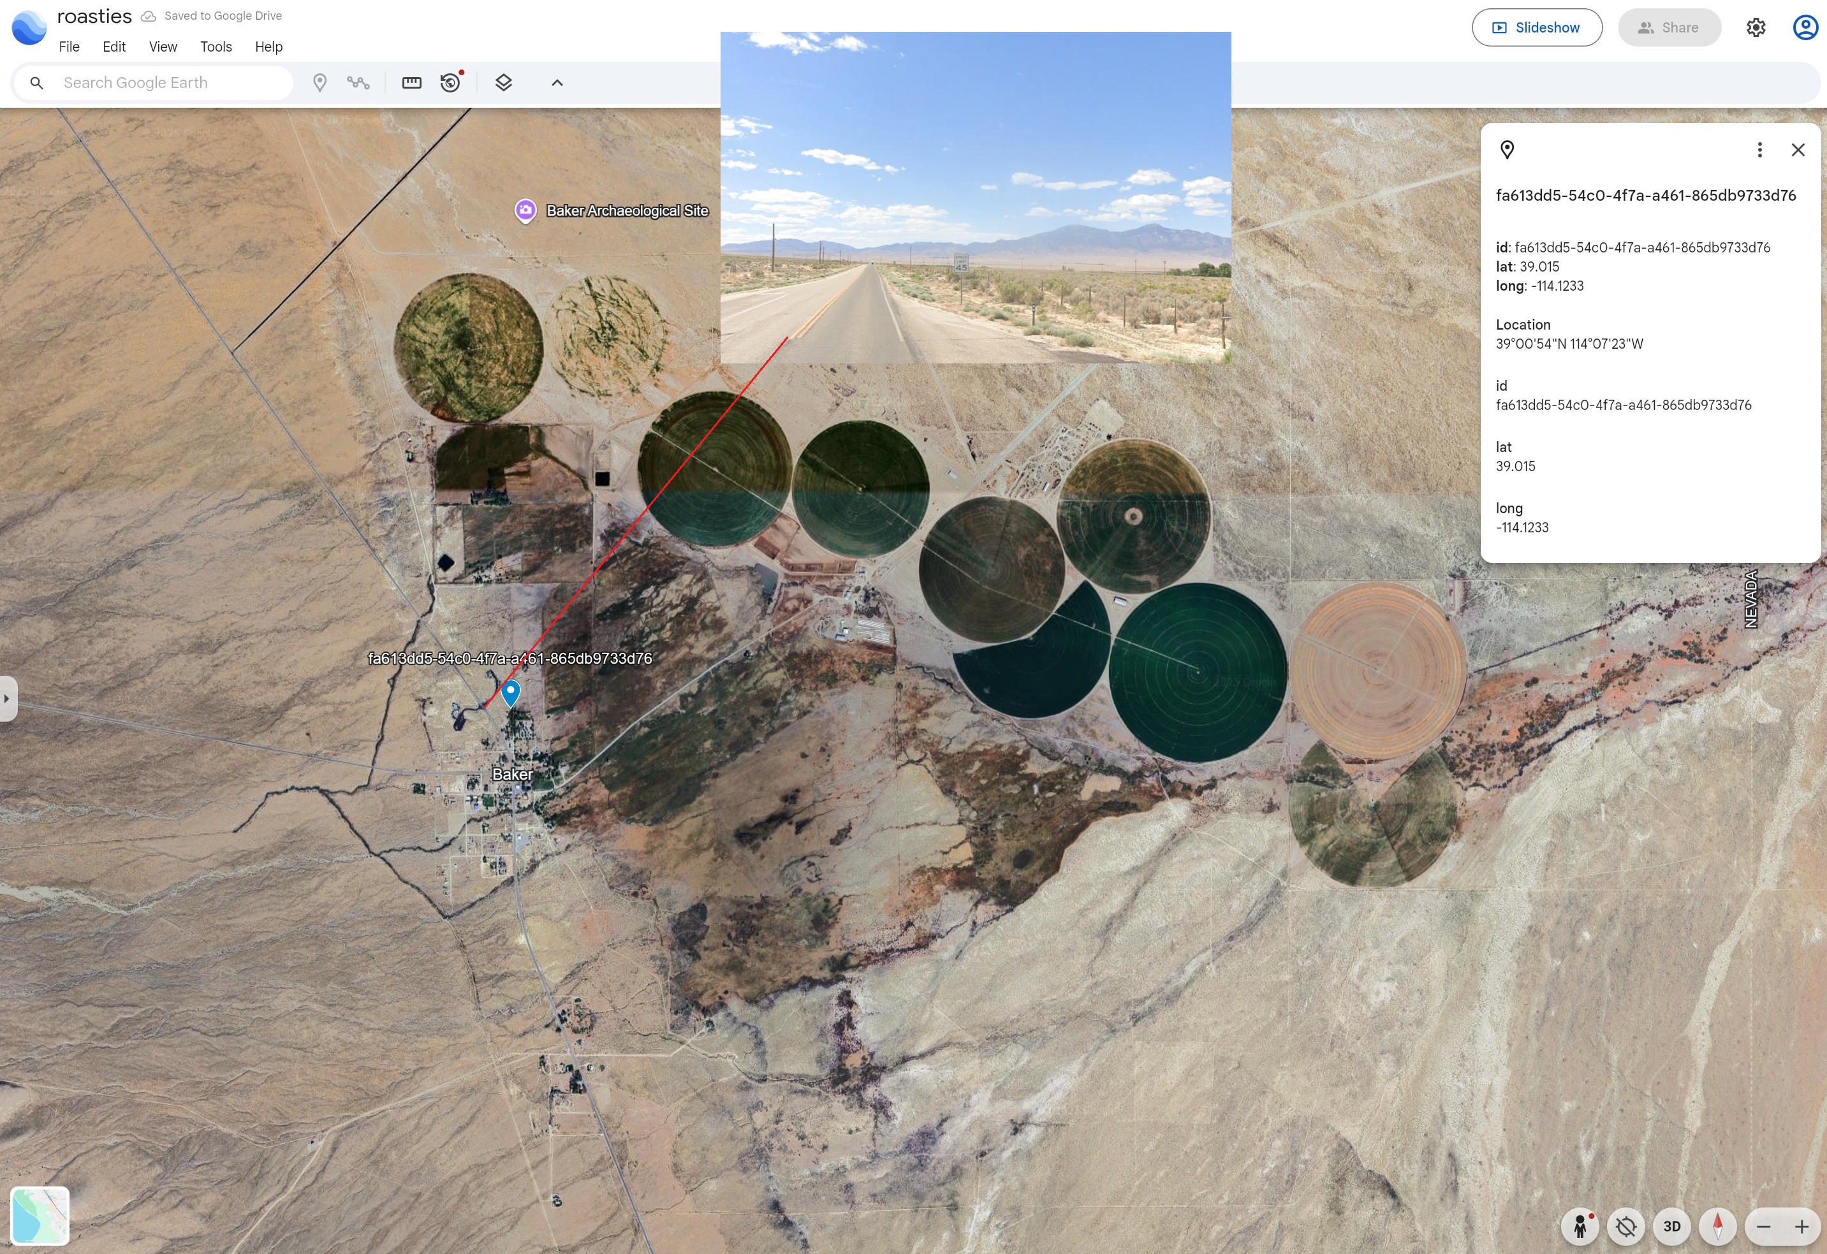Image resolution: width=1827 pixels, height=1254 pixels.
Task: Activate the Street View pegman
Action: [1580, 1226]
